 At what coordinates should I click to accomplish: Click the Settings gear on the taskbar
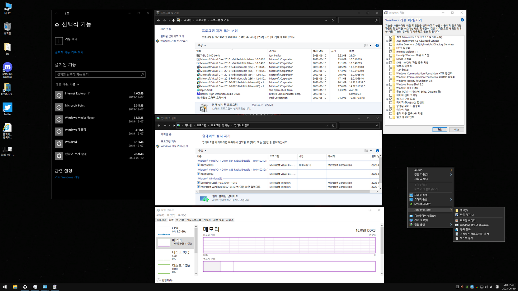click(x=25, y=287)
